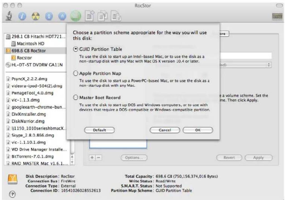Select BitTorrent-7.0.1.dmg image
The image size is (285, 200).
pyautogui.click(x=37, y=156)
